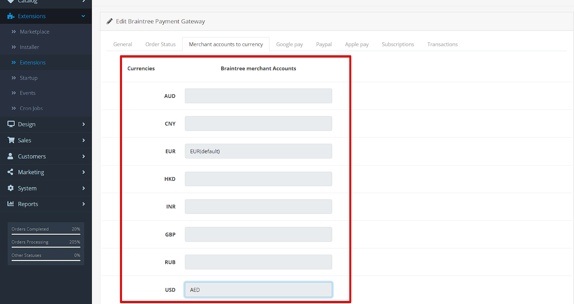This screenshot has width=574, height=304.
Task: Click the Design monitor icon
Action: pyautogui.click(x=11, y=124)
